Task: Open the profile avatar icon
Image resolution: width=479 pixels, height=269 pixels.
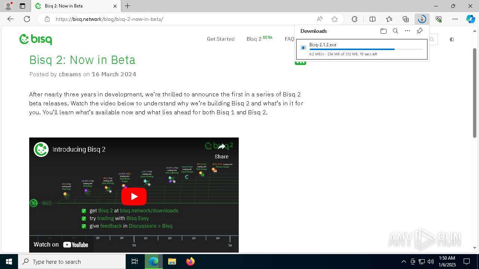Action: click(x=8, y=6)
